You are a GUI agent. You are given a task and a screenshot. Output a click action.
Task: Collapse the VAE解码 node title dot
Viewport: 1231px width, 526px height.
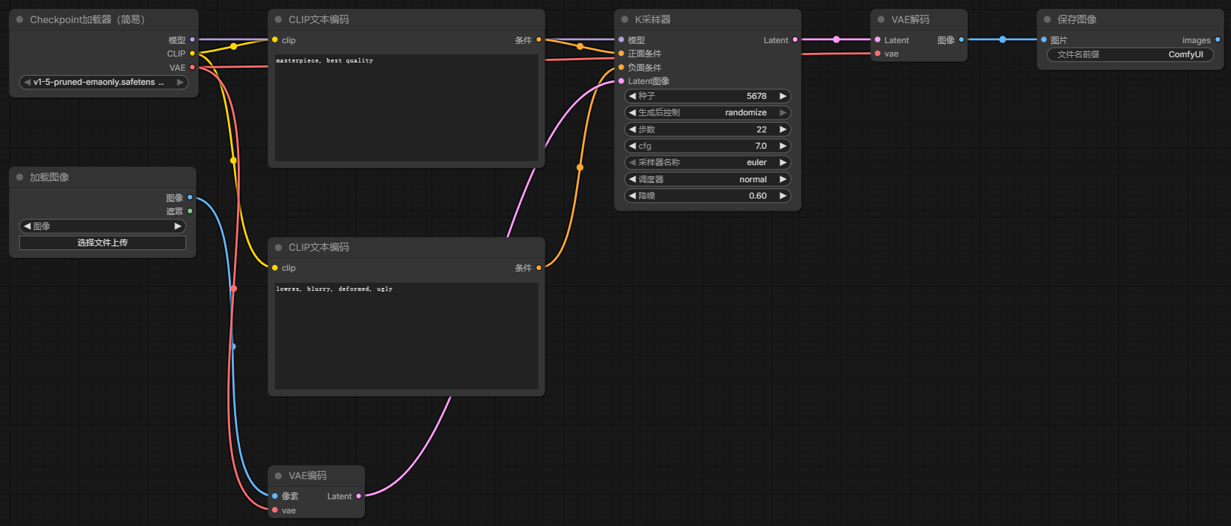[881, 19]
